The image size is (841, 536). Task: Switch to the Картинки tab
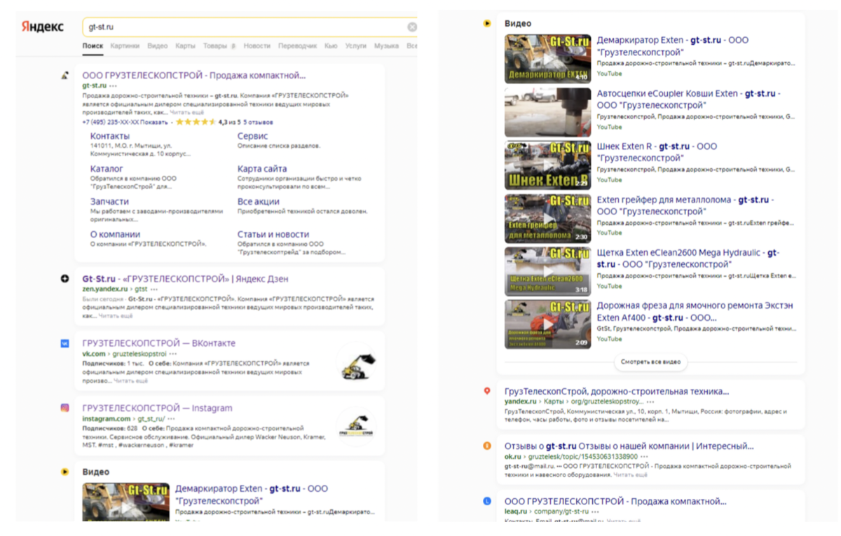pos(125,46)
